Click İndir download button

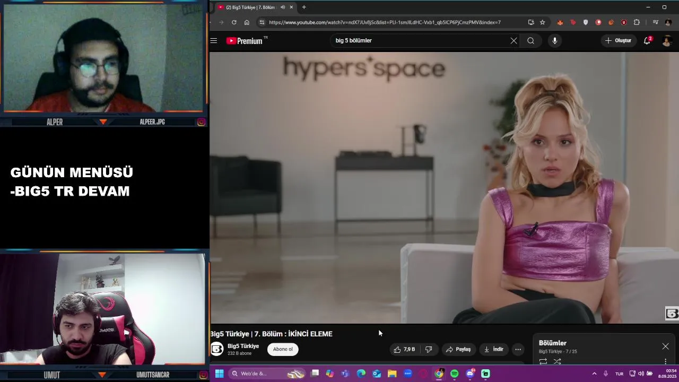(493, 349)
